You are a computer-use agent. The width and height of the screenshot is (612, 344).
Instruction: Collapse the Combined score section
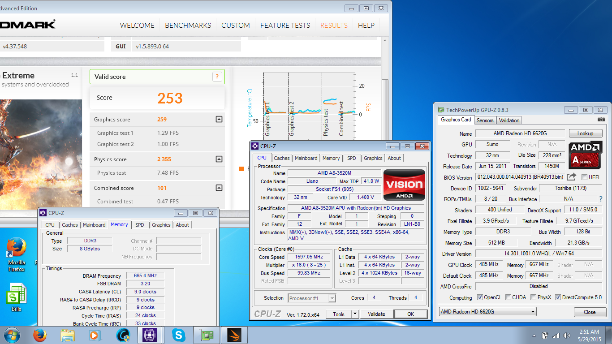219,188
